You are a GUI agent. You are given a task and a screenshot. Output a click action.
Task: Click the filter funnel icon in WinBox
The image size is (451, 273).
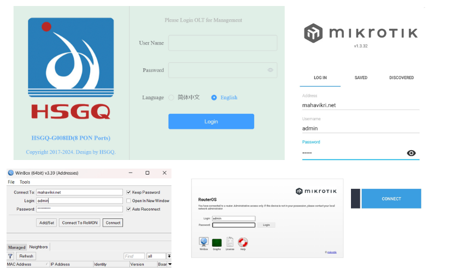[x=10, y=256]
